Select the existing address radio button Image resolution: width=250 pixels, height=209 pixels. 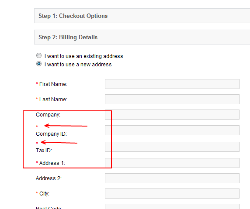[x=39, y=55]
